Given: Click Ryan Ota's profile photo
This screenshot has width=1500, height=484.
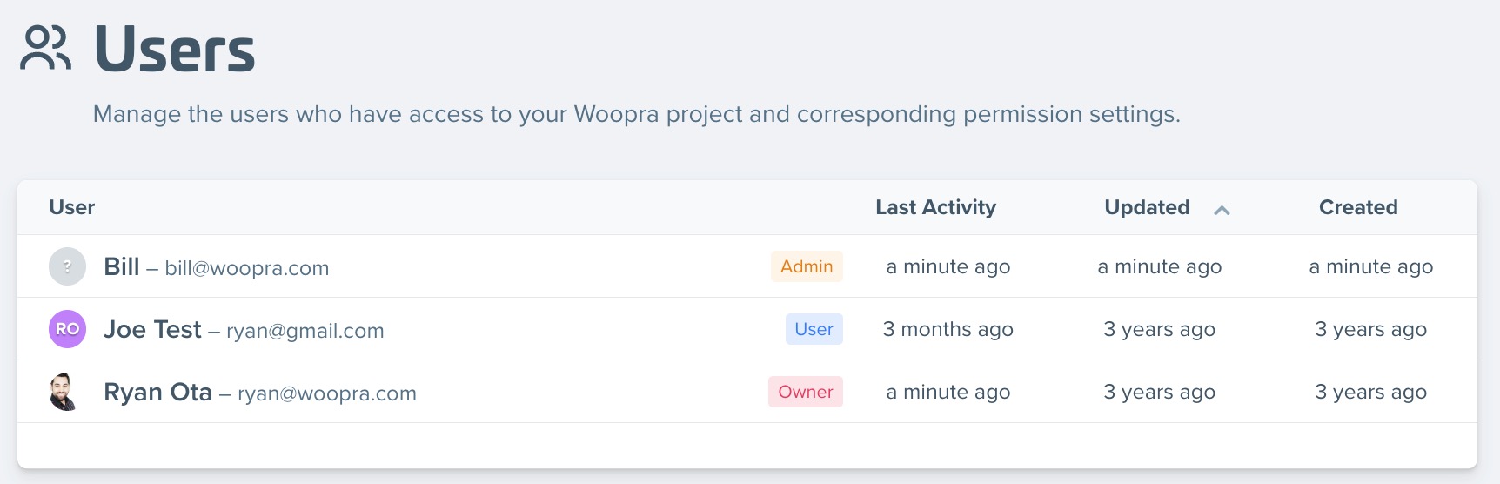Looking at the screenshot, I should tap(64, 392).
